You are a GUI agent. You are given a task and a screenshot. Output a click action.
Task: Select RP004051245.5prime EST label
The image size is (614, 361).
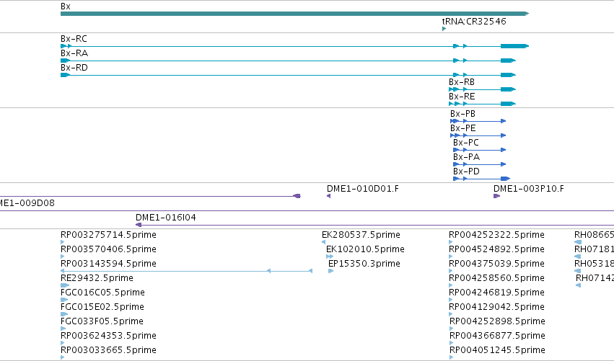pyautogui.click(x=497, y=350)
